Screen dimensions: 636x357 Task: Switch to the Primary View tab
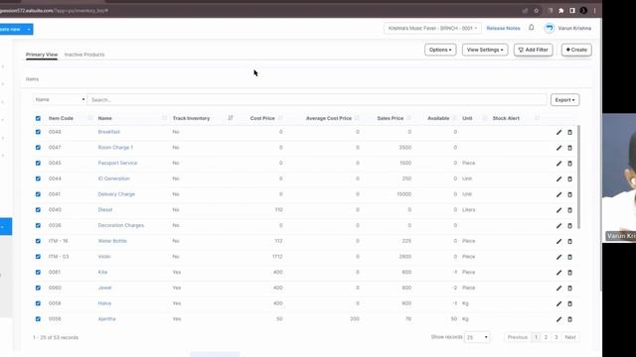click(x=42, y=55)
